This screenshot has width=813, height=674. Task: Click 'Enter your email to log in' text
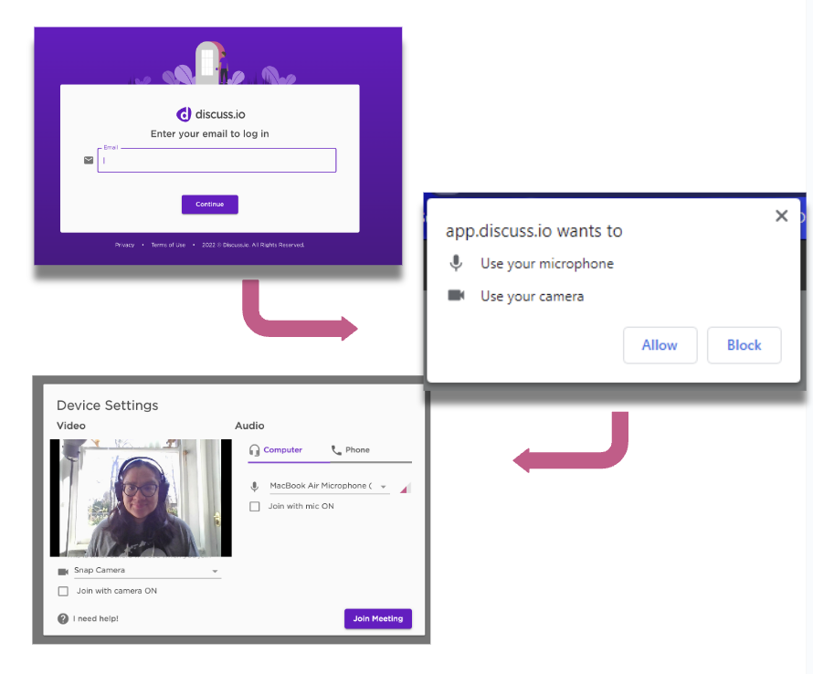pyautogui.click(x=209, y=133)
